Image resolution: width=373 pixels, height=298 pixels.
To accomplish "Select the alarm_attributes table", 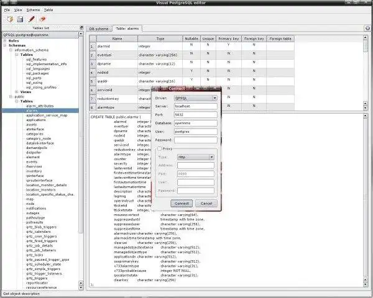I will tap(40, 106).
